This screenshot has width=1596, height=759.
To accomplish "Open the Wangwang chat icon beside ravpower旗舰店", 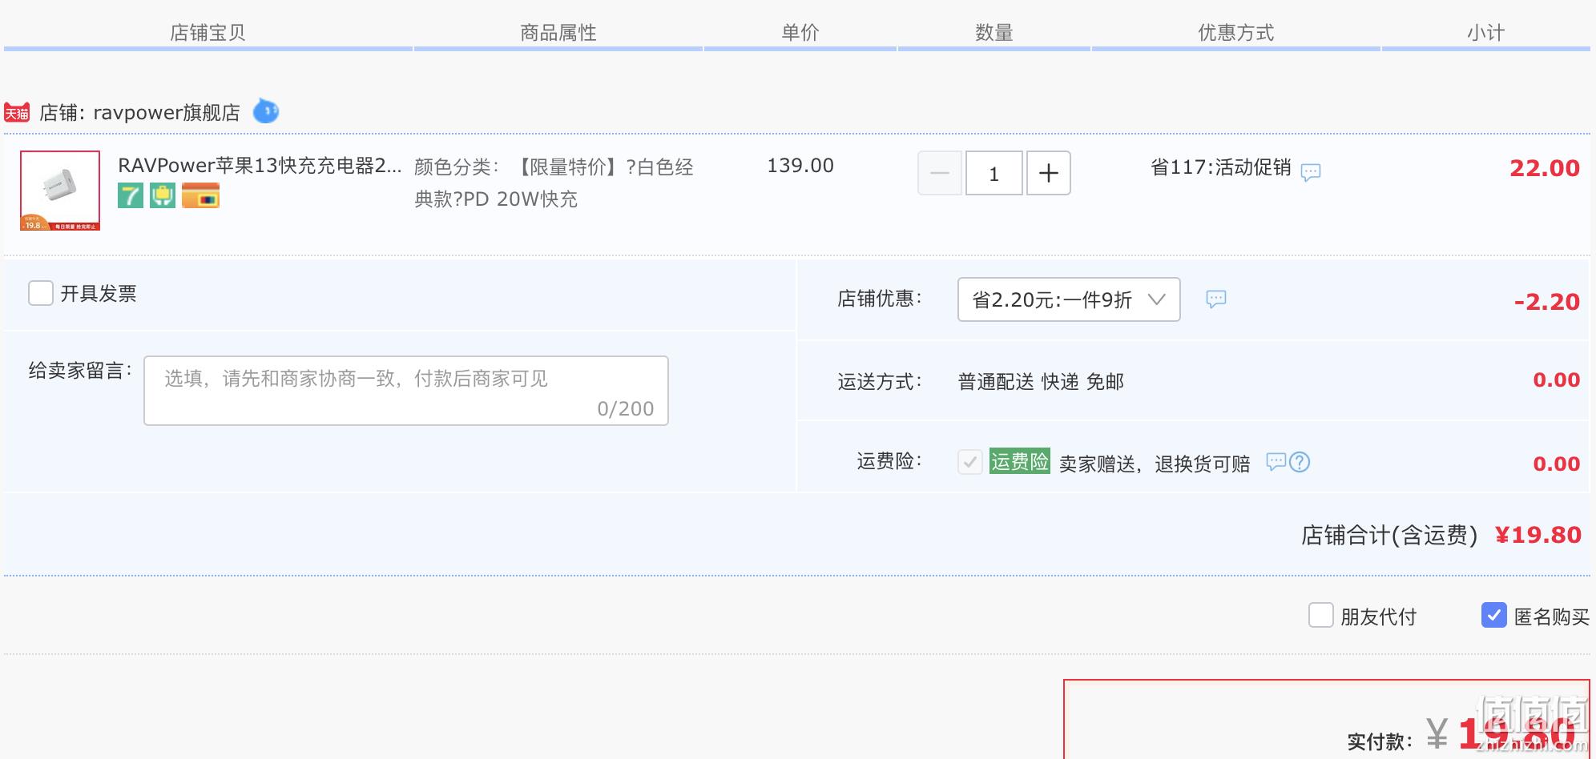I will pyautogui.click(x=266, y=111).
